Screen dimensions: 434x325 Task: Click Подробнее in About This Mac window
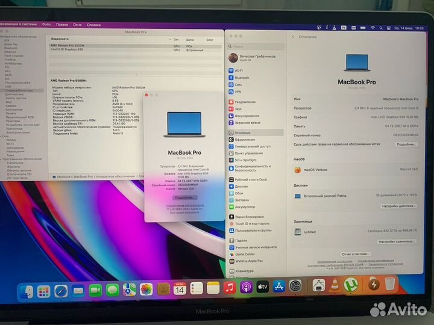point(184,197)
